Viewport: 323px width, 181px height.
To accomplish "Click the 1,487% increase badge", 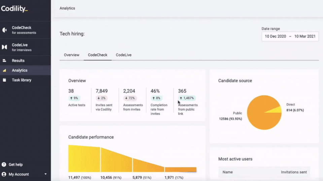I will (x=187, y=98).
